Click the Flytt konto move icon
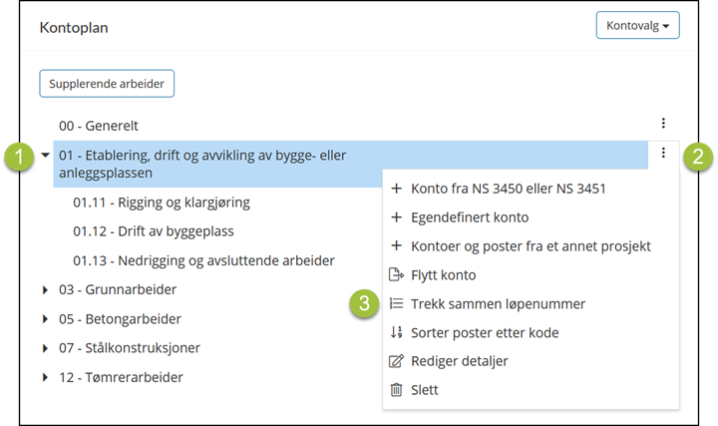Viewport: 718px width, 426px height. 397,274
